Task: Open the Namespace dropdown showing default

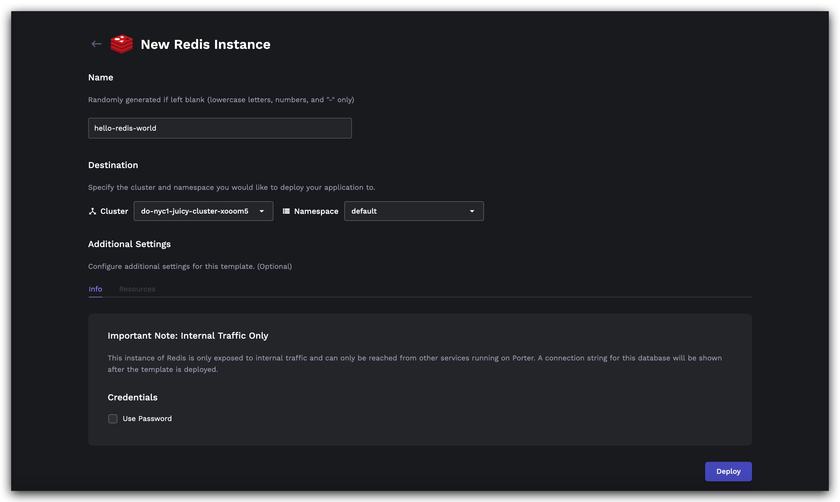Action: click(414, 211)
